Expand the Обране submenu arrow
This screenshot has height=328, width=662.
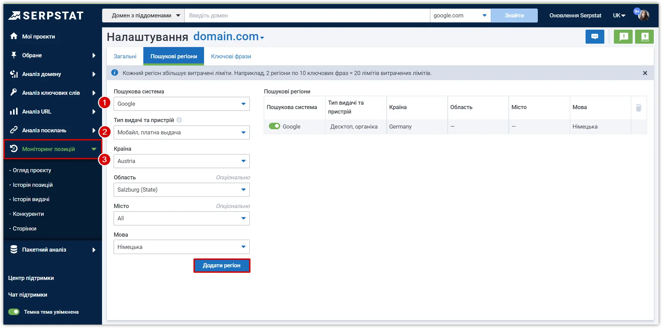(94, 55)
